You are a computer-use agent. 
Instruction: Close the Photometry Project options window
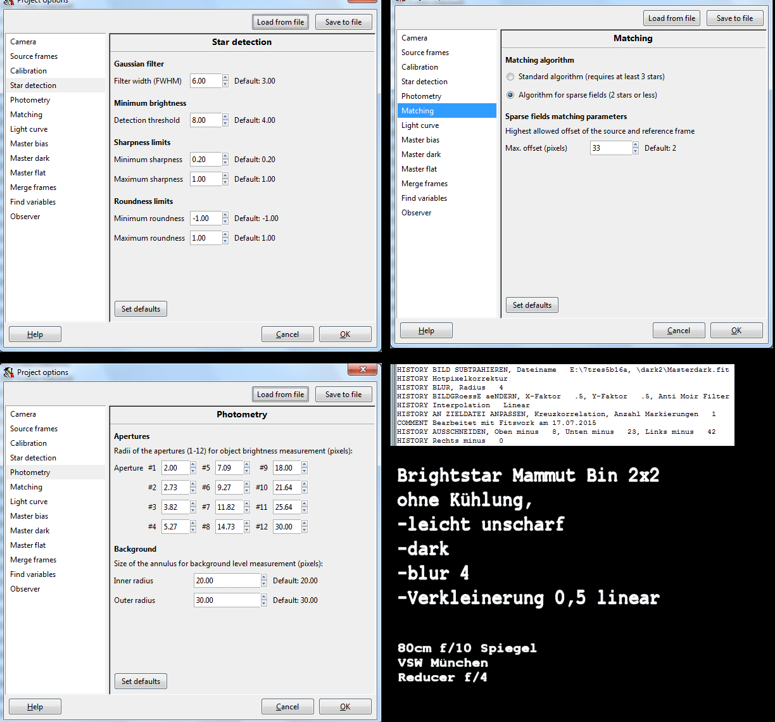pyautogui.click(x=363, y=370)
